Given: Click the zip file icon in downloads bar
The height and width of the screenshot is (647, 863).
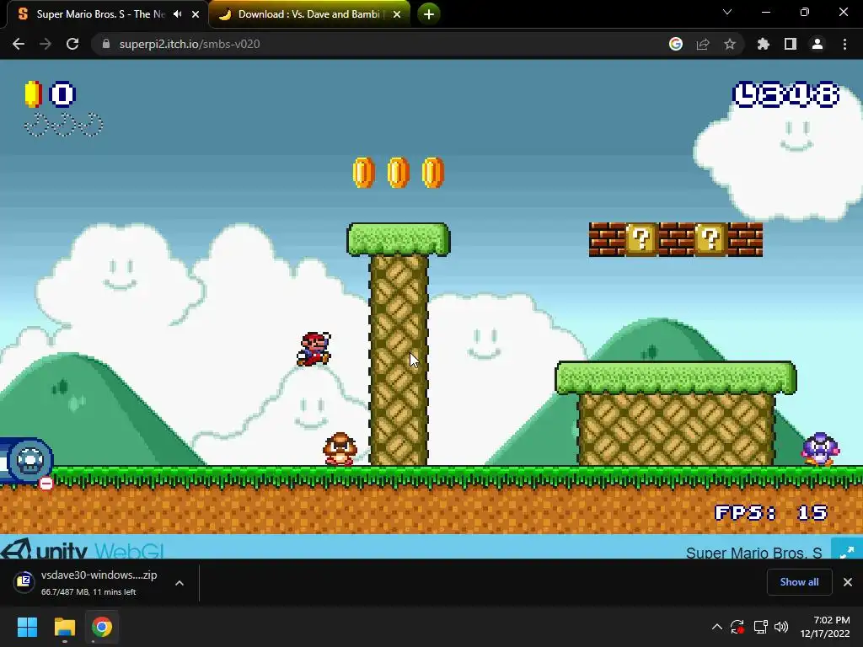Looking at the screenshot, I should tap(24, 581).
